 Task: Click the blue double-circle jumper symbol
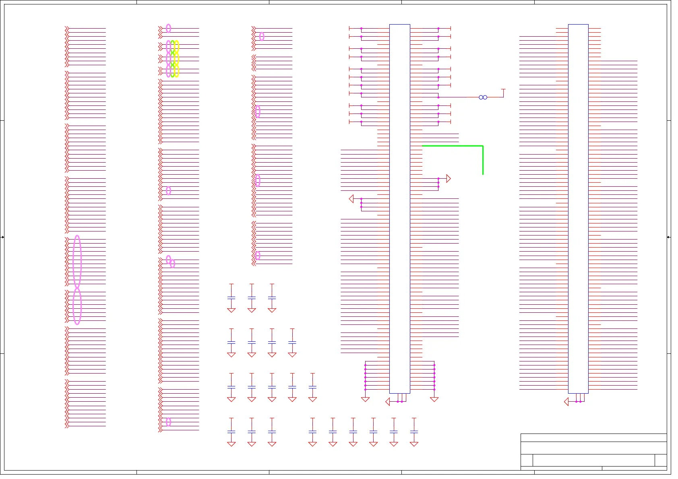483,97
